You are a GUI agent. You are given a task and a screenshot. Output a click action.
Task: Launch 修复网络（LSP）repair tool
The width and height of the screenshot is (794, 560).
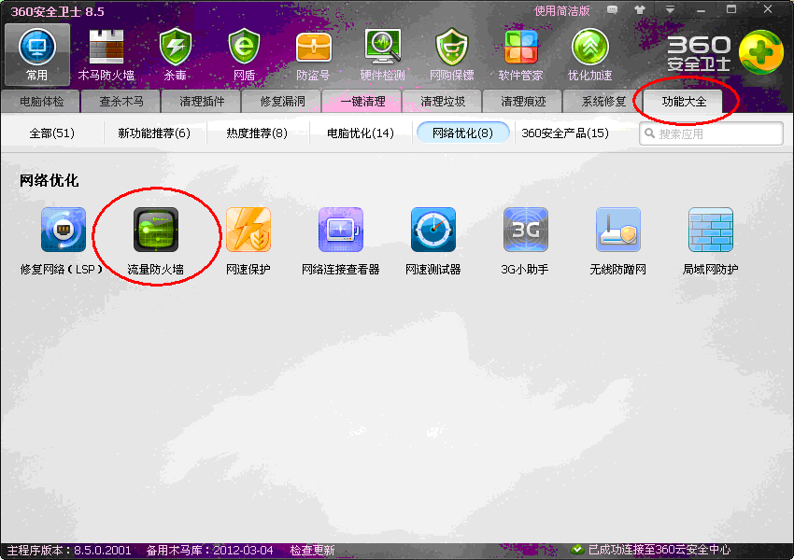coord(63,242)
